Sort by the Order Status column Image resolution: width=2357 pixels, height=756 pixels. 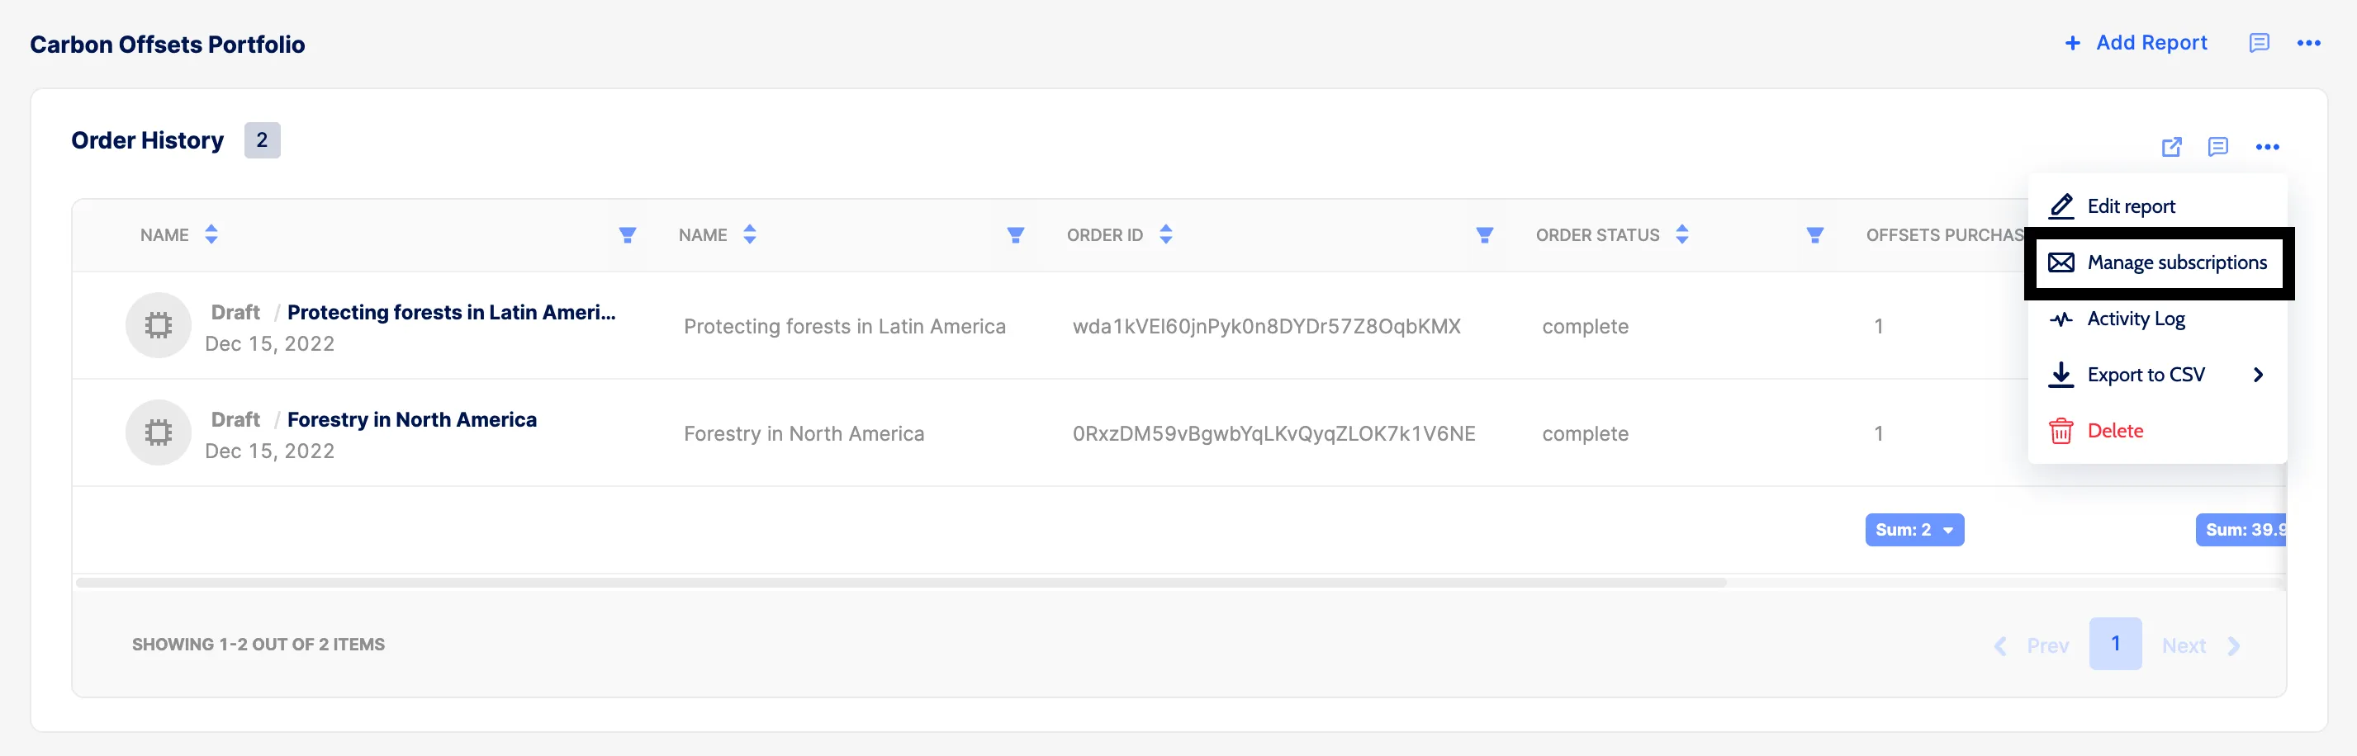click(1681, 235)
